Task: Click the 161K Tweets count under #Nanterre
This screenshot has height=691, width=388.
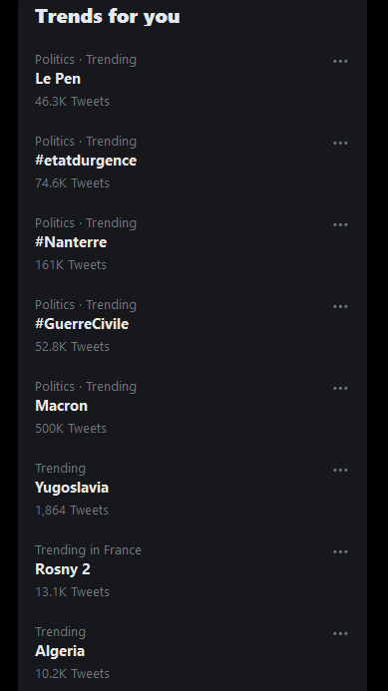Action: (x=71, y=265)
